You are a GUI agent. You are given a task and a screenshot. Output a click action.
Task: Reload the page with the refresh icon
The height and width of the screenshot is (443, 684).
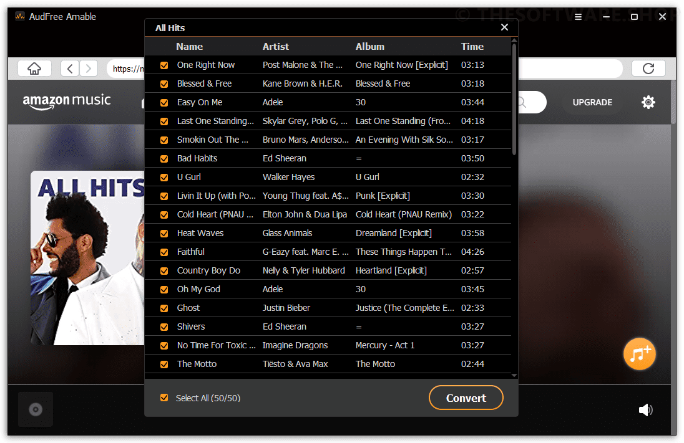pos(648,69)
